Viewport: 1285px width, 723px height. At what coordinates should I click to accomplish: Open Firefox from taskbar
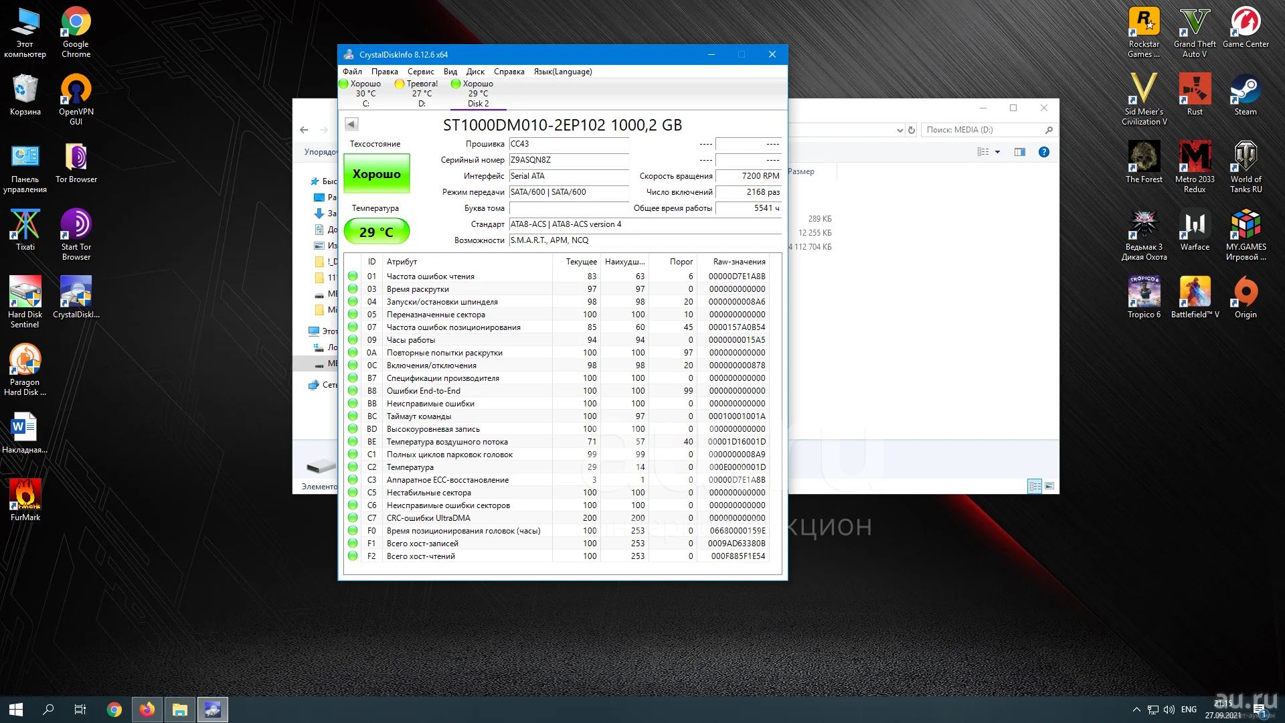[x=147, y=710]
